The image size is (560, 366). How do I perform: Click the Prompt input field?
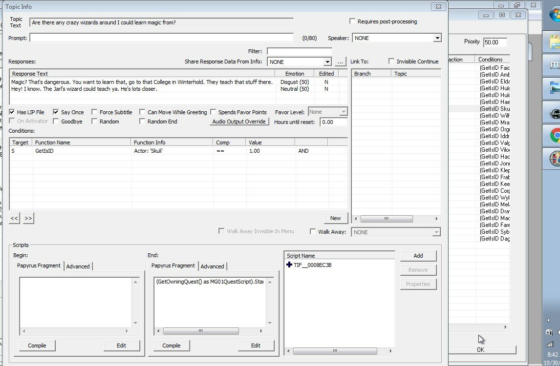click(161, 38)
